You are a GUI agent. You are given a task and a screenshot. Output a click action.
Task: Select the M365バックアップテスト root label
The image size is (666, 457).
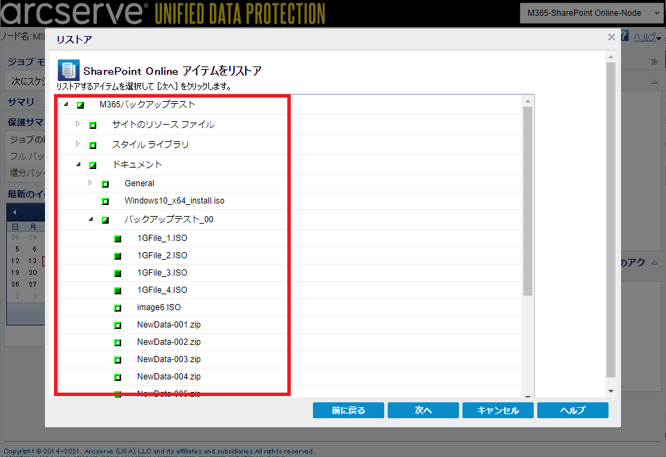147,105
